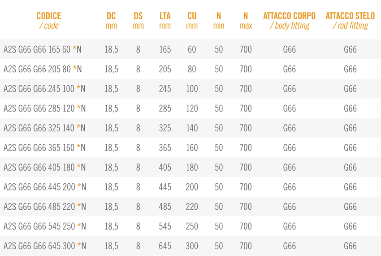This screenshot has height=256, width=381.
Task: Open code A2S G66 G66 325 140
Action: (44, 128)
